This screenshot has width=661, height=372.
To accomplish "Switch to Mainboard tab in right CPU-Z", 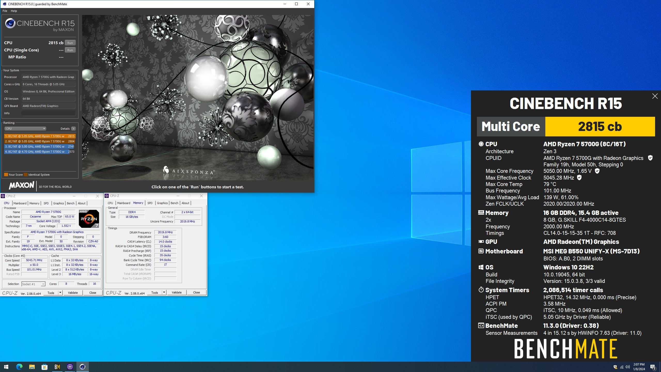I will point(124,203).
